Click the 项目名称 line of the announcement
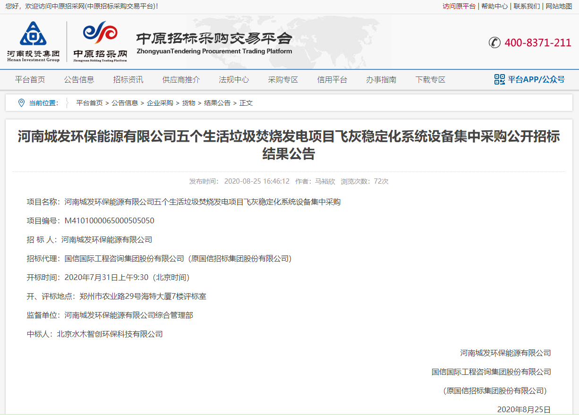Viewport: 579px width, 415px height. click(184, 202)
